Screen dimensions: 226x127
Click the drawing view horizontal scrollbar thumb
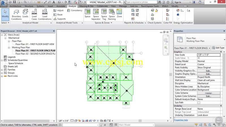tap(140, 121)
